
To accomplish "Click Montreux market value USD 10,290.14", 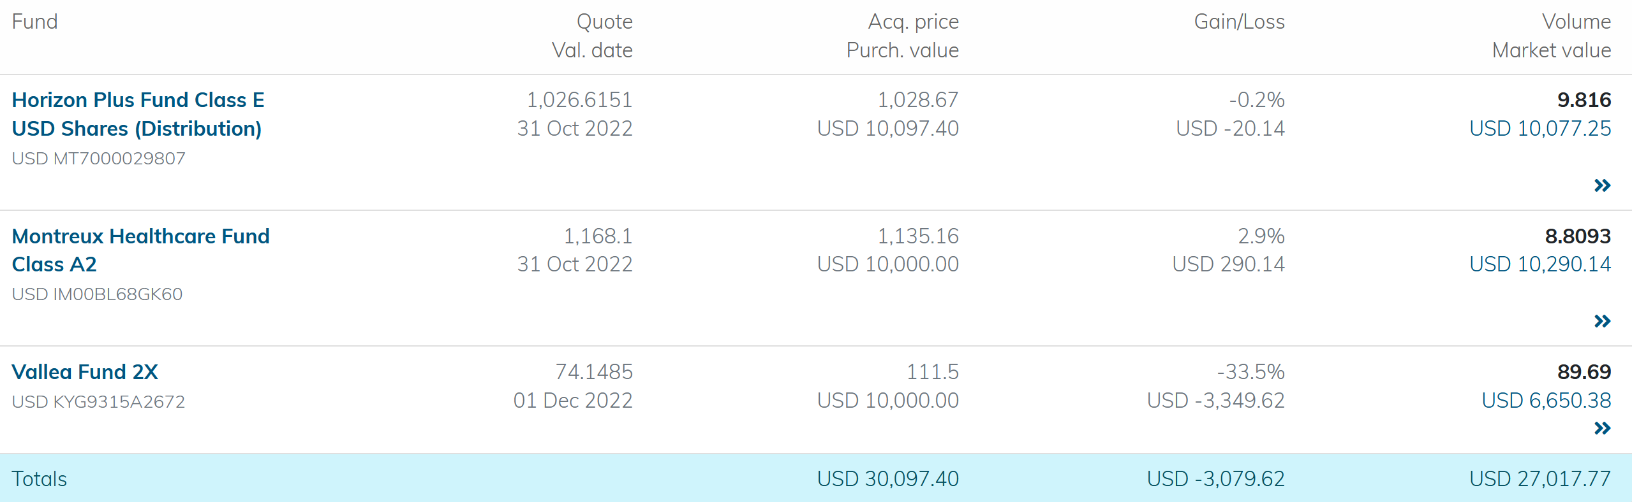I will tap(1539, 264).
